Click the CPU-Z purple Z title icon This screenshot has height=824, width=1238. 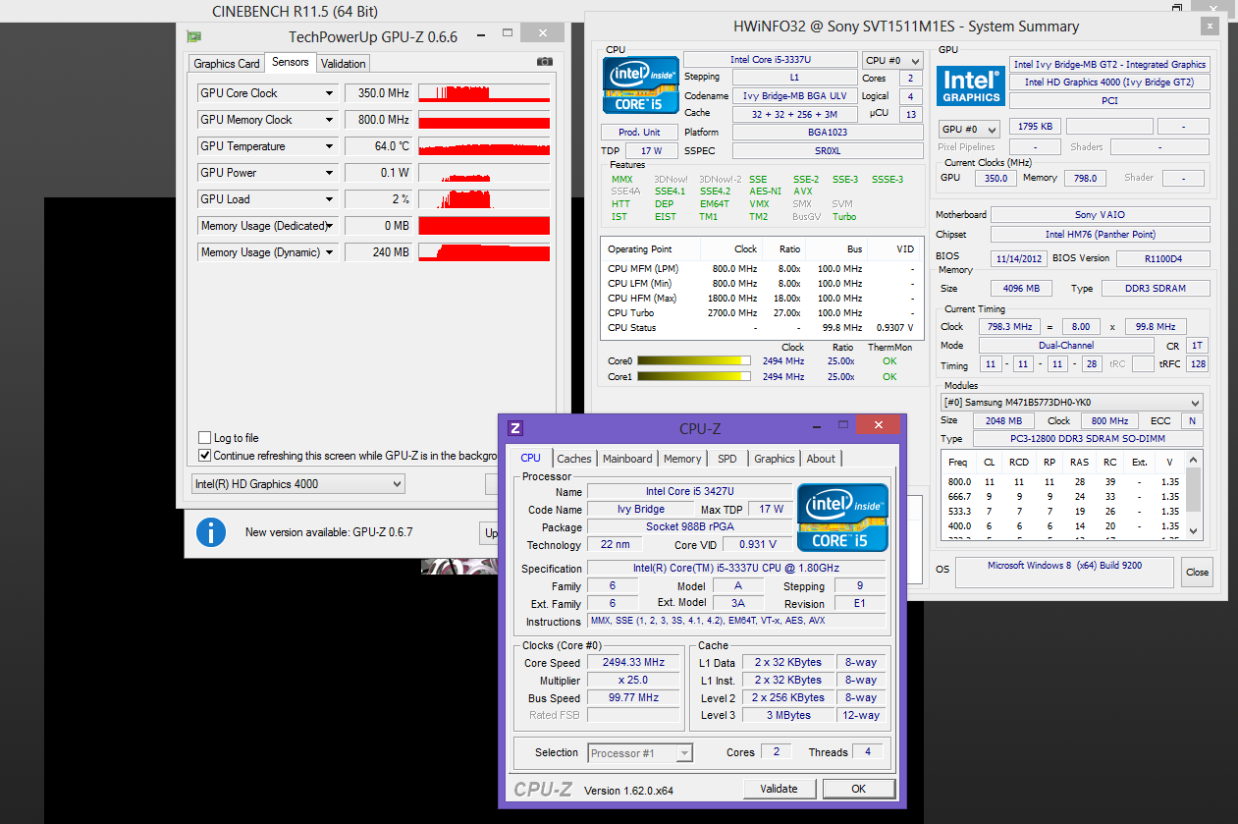click(x=515, y=428)
